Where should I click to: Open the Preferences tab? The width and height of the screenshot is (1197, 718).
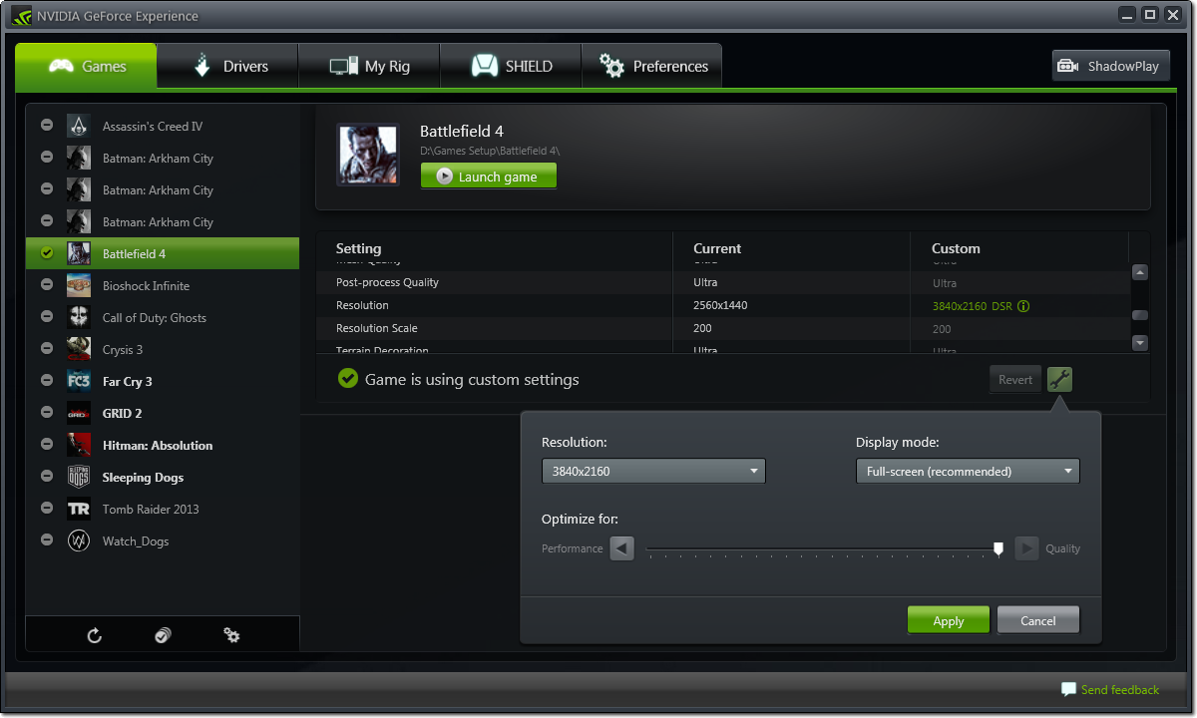(x=652, y=66)
